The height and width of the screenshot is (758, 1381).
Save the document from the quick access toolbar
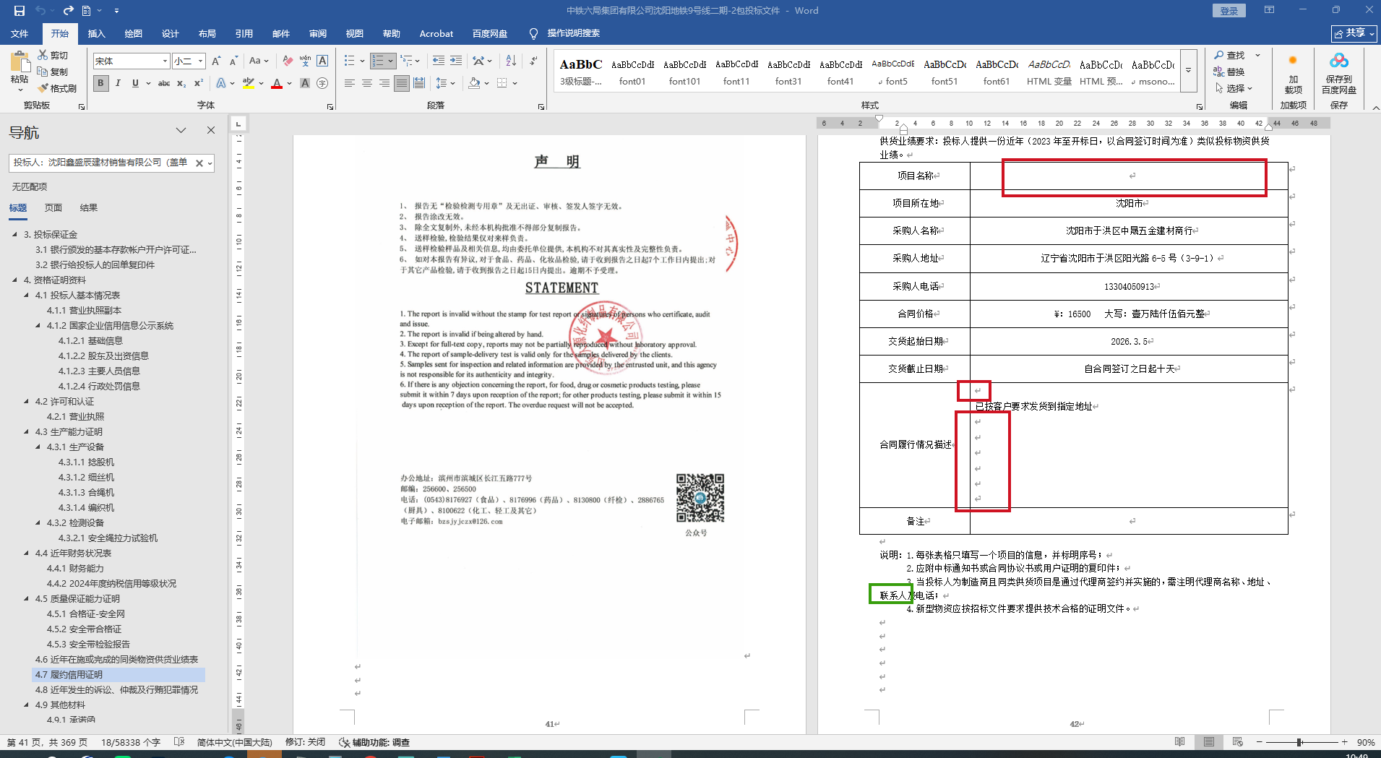click(20, 11)
